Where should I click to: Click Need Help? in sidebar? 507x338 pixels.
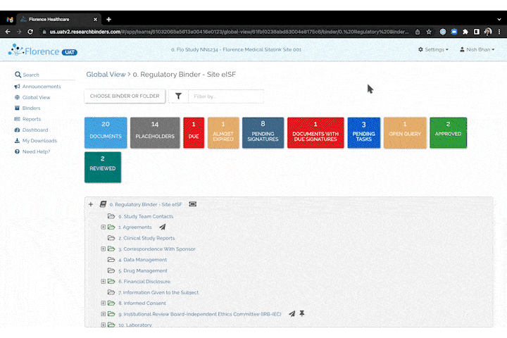tap(36, 151)
